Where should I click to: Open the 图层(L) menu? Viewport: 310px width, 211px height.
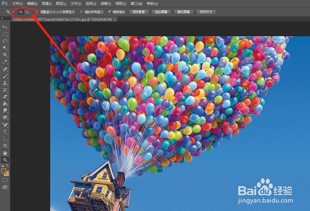coord(61,3)
